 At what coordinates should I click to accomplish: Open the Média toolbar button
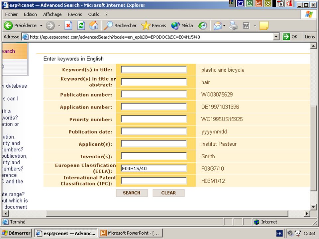pyautogui.click(x=182, y=26)
